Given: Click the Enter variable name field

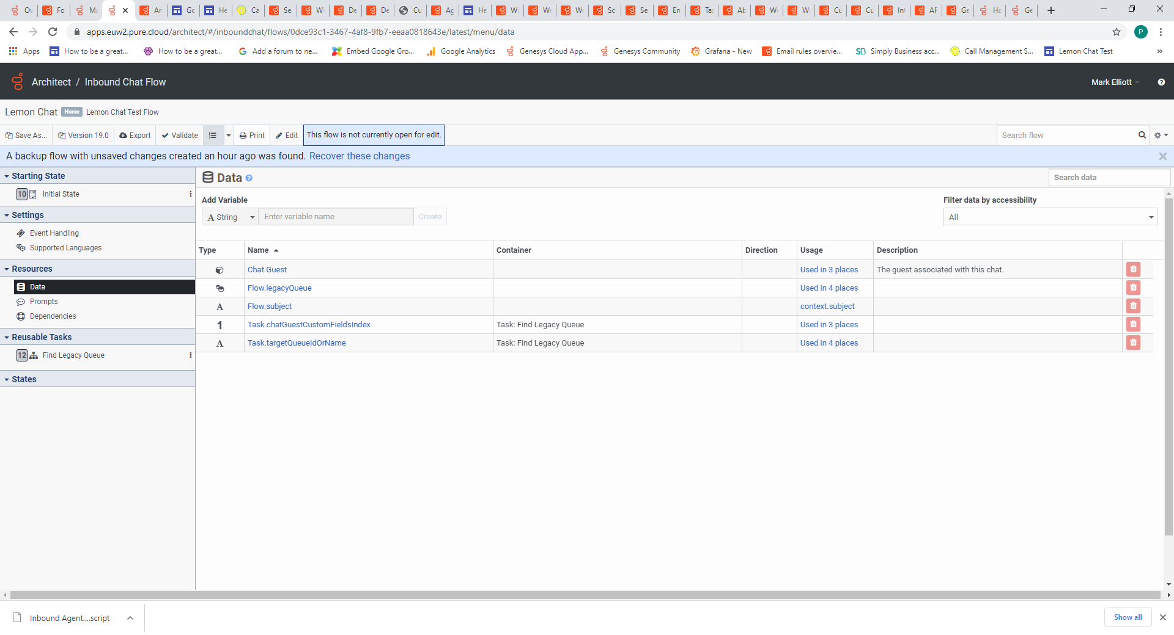Looking at the screenshot, I should coord(336,217).
